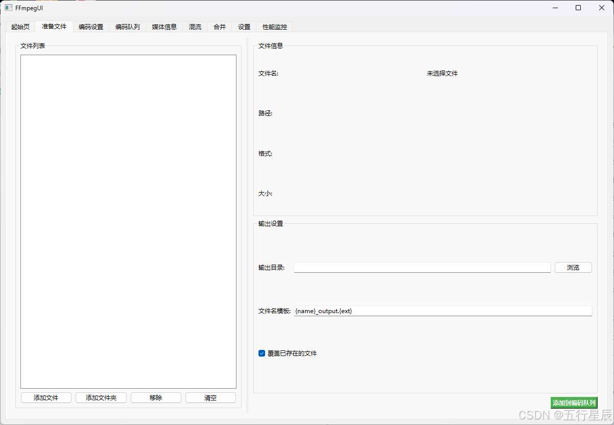Minimize the FFmpegUI window
The height and width of the screenshot is (425, 614).
point(555,8)
